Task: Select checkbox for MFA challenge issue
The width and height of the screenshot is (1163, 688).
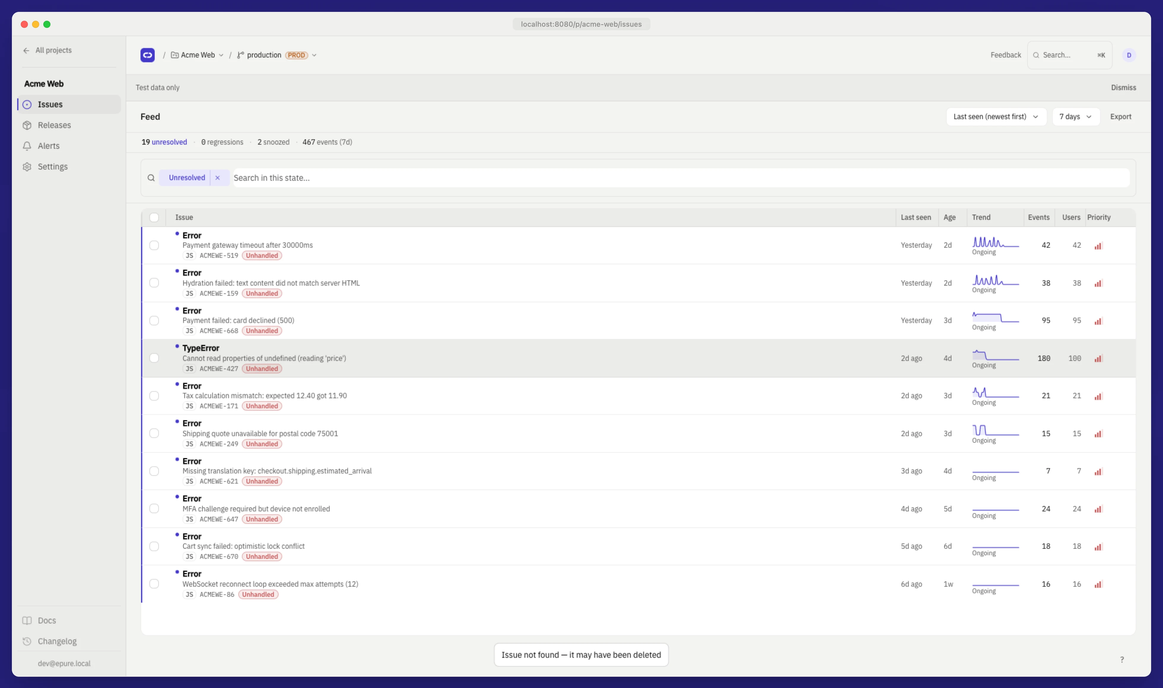Action: click(x=154, y=509)
